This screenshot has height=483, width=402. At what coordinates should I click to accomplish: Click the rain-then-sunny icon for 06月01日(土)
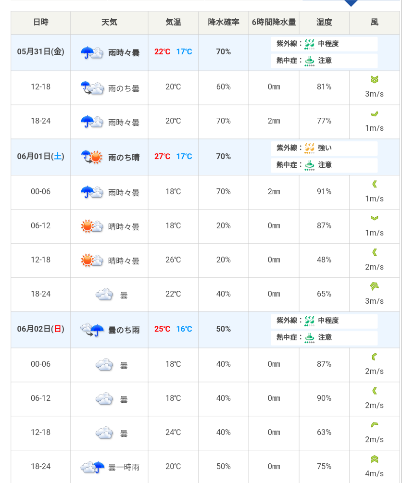click(91, 157)
